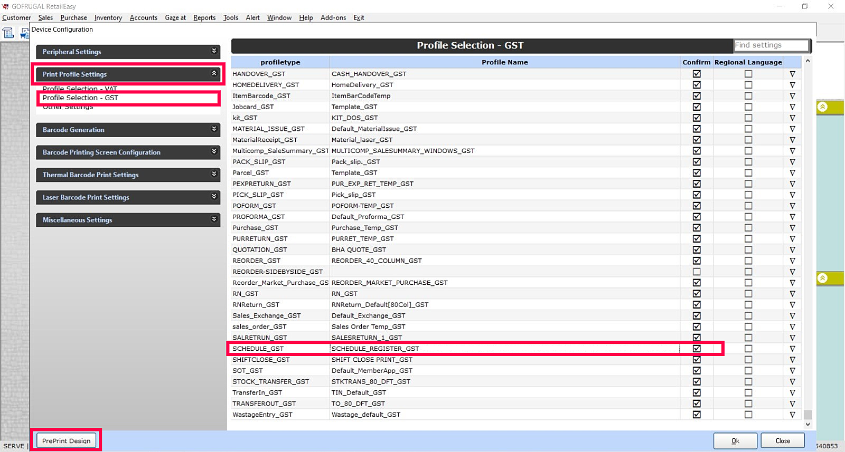The image size is (845, 452).
Task: Enable Confirm for REORDER-SIDEBYSIDE_GST
Action: [697, 272]
